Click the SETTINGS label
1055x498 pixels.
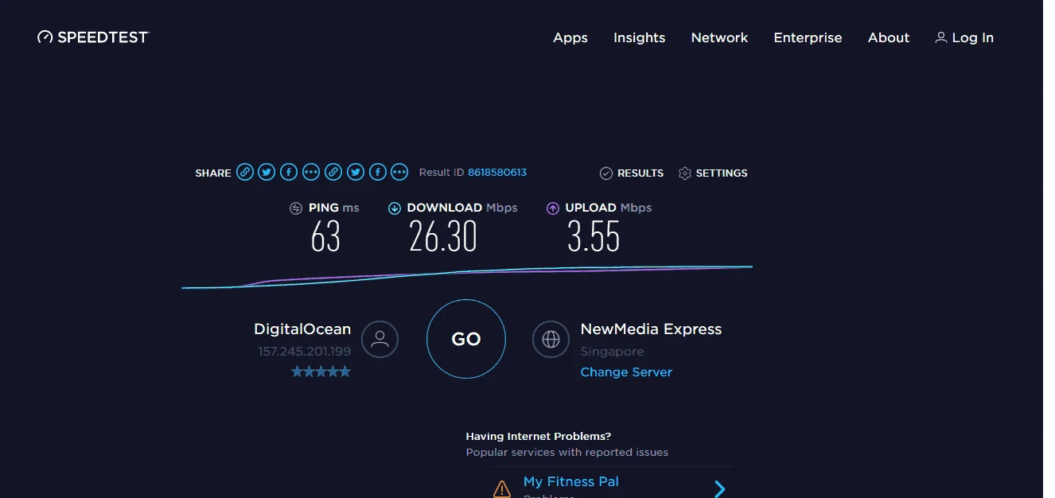[722, 173]
